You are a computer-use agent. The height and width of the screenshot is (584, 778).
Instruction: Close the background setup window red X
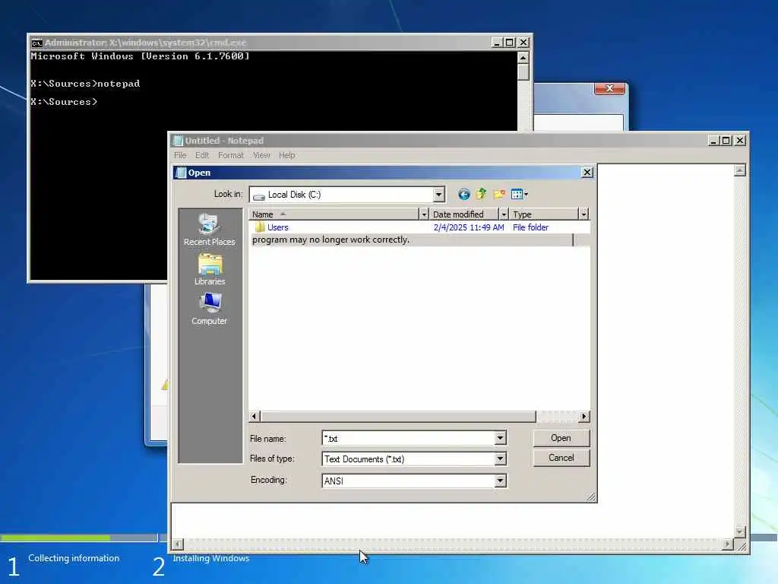click(x=610, y=88)
